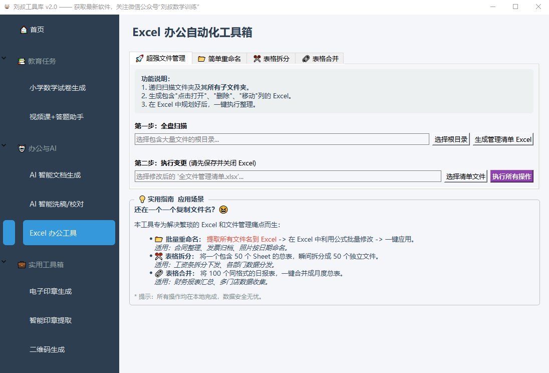Click the purple 执行所有操作 button

[511, 176]
